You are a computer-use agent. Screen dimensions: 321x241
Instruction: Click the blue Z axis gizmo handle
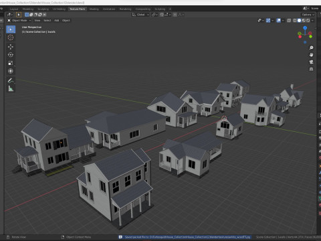point(305,28)
